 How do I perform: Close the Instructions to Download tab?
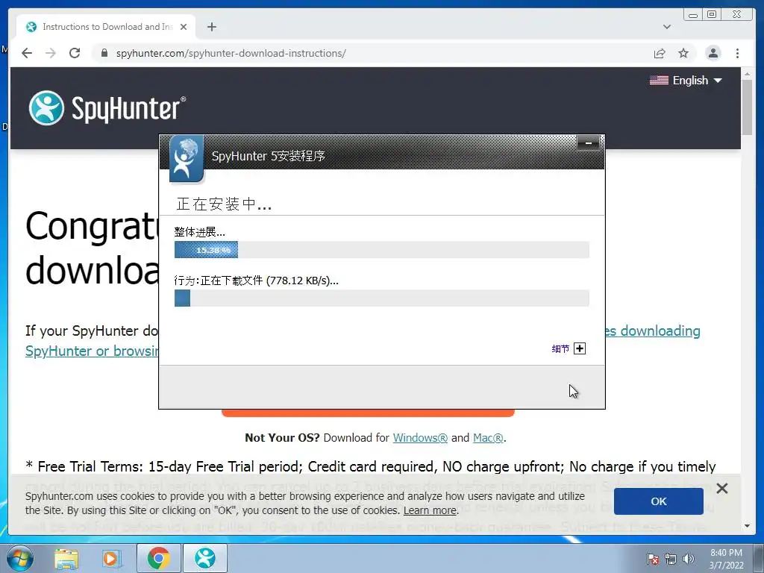click(x=184, y=27)
